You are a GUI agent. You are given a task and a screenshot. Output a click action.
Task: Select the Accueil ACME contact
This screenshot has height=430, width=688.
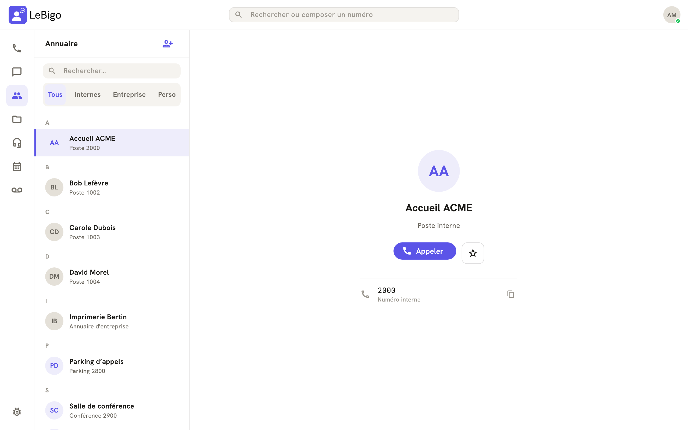112,143
